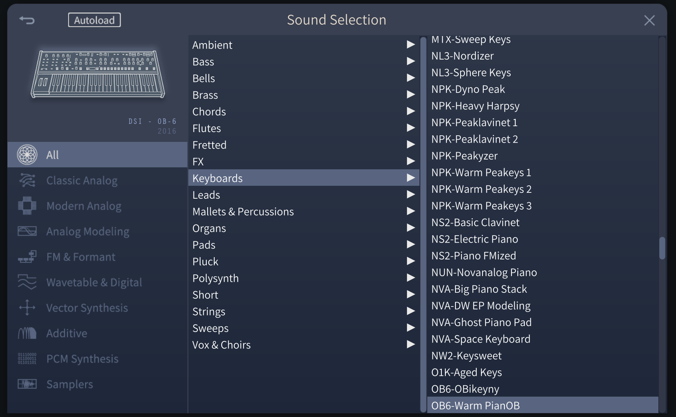Open the PCM Synthesis binary icon
The image size is (676, 417).
[x=27, y=358]
